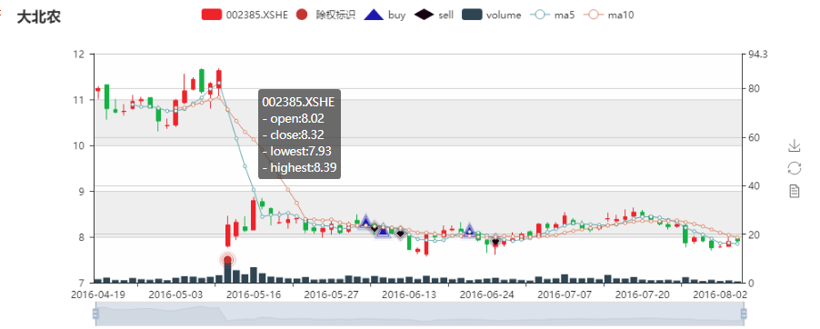The width and height of the screenshot is (820, 329).
Task: Save chart as image with download icon
Action: pyautogui.click(x=794, y=145)
